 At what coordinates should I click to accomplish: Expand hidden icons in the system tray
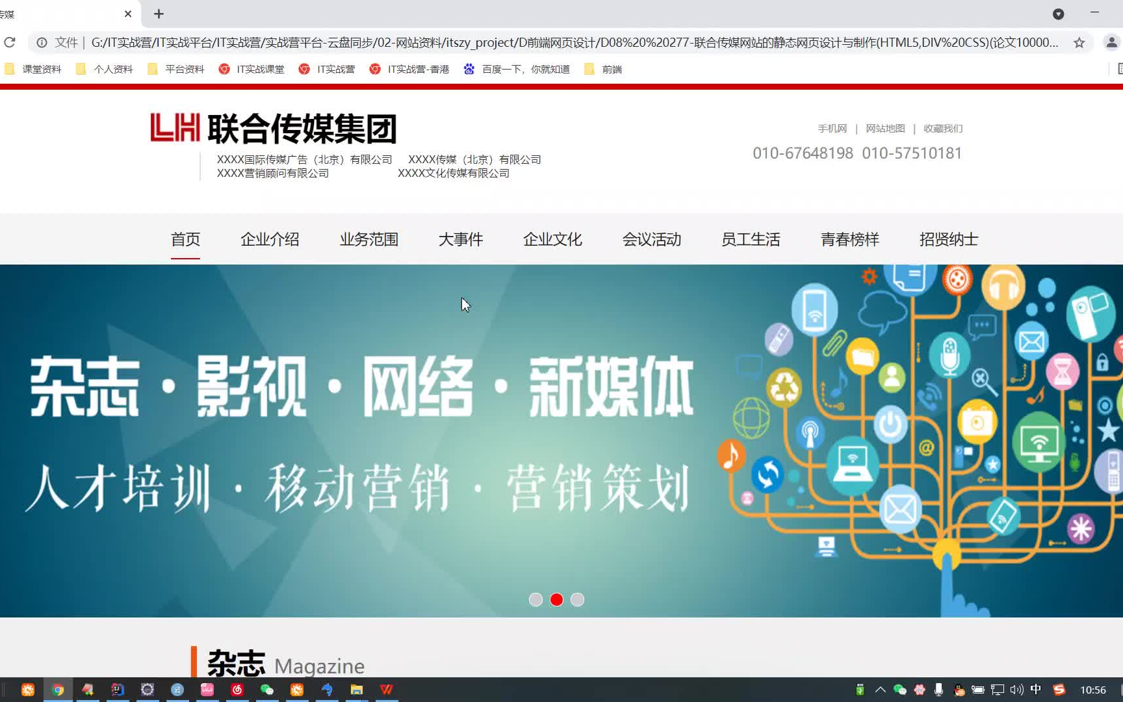(x=881, y=690)
